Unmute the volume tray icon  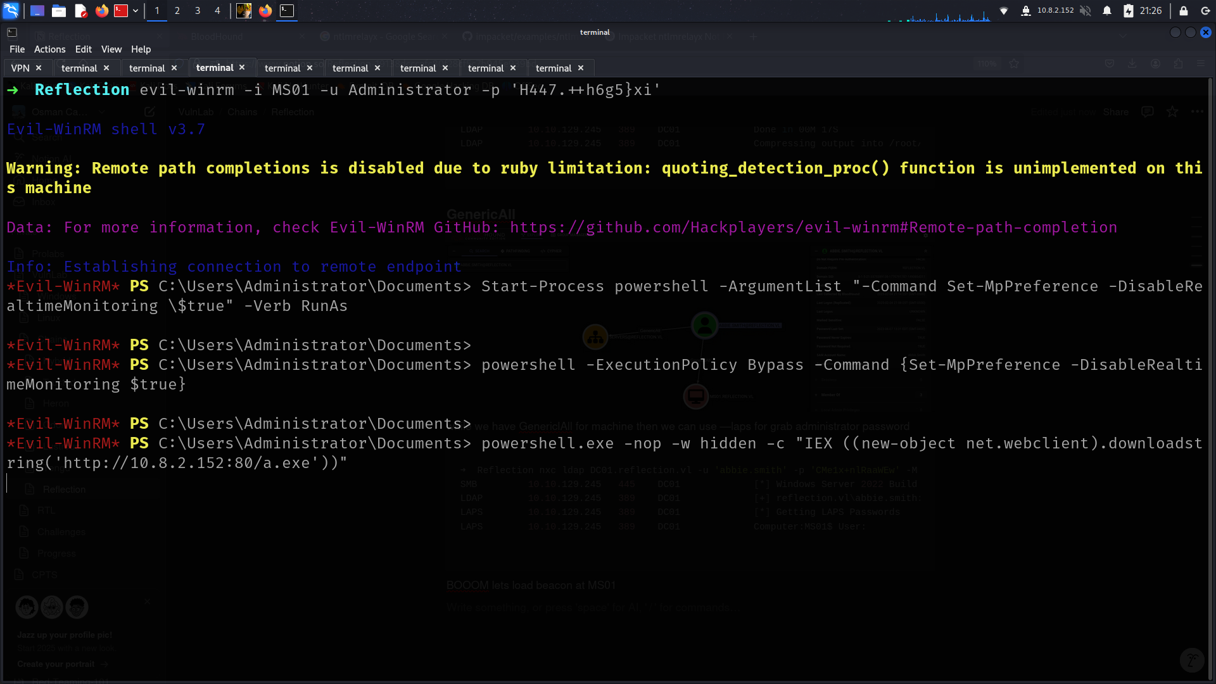point(1086,11)
